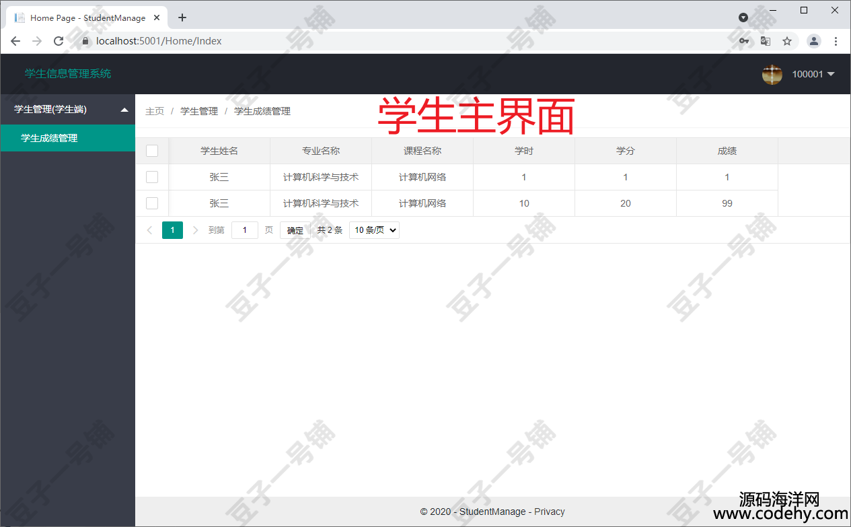Click the 学时 column header
Screen dimensions: 851x527
point(524,151)
